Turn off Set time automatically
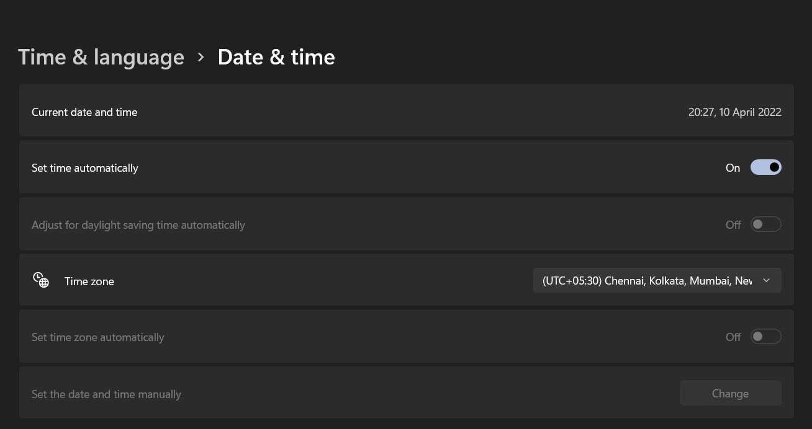 [766, 167]
